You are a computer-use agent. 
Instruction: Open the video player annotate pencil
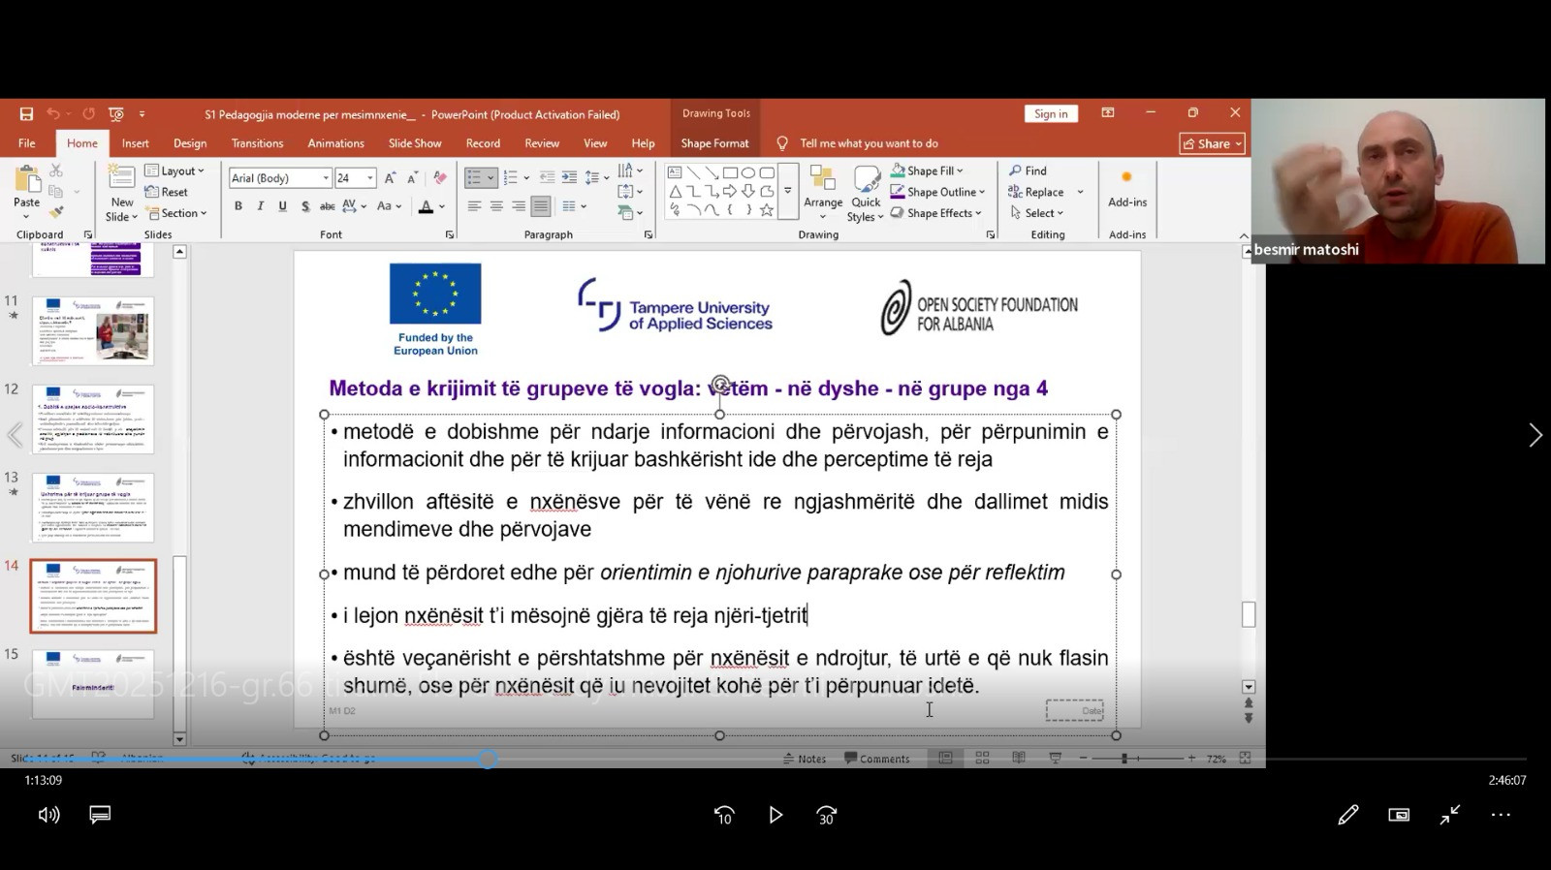pyautogui.click(x=1348, y=815)
